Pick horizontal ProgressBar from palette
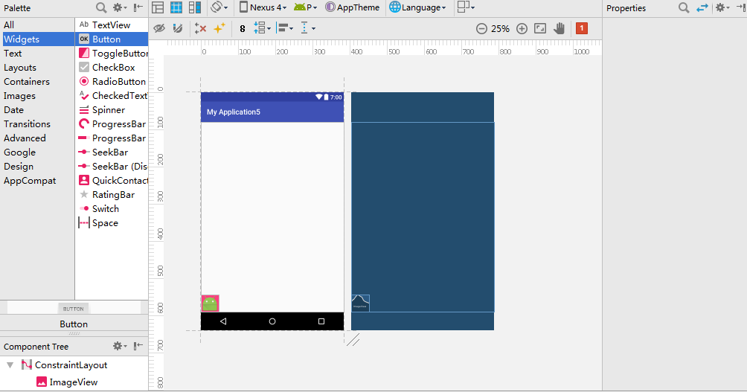The width and height of the screenshot is (747, 392). [x=112, y=138]
